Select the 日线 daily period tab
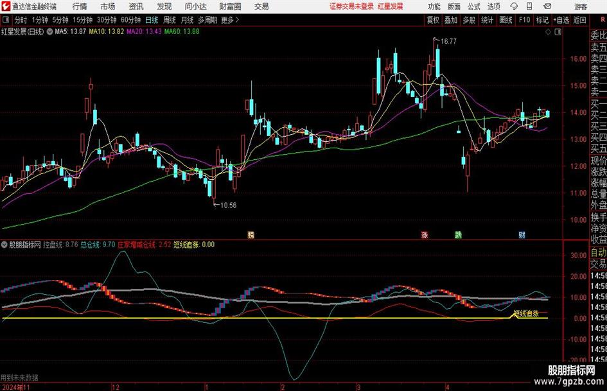This screenshot has height=391, width=607. pyautogui.click(x=152, y=20)
